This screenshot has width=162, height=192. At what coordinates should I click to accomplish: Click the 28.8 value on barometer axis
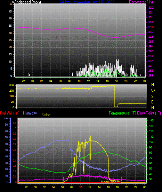coord(151,75)
